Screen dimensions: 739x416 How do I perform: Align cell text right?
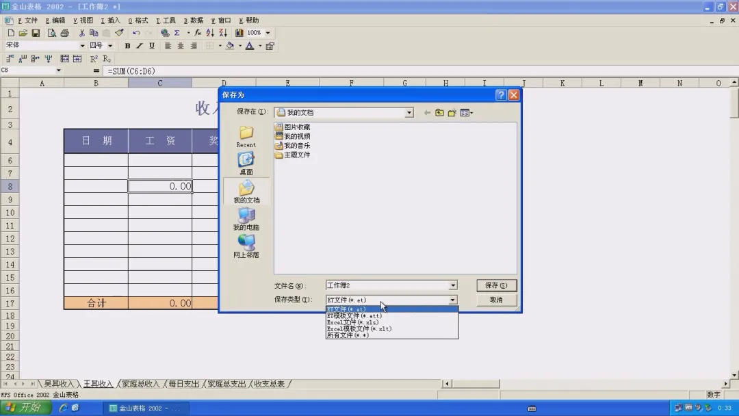pyautogui.click(x=194, y=46)
